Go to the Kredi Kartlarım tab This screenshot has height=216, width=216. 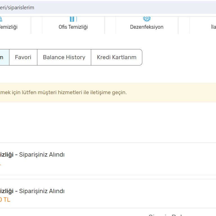click(116, 57)
